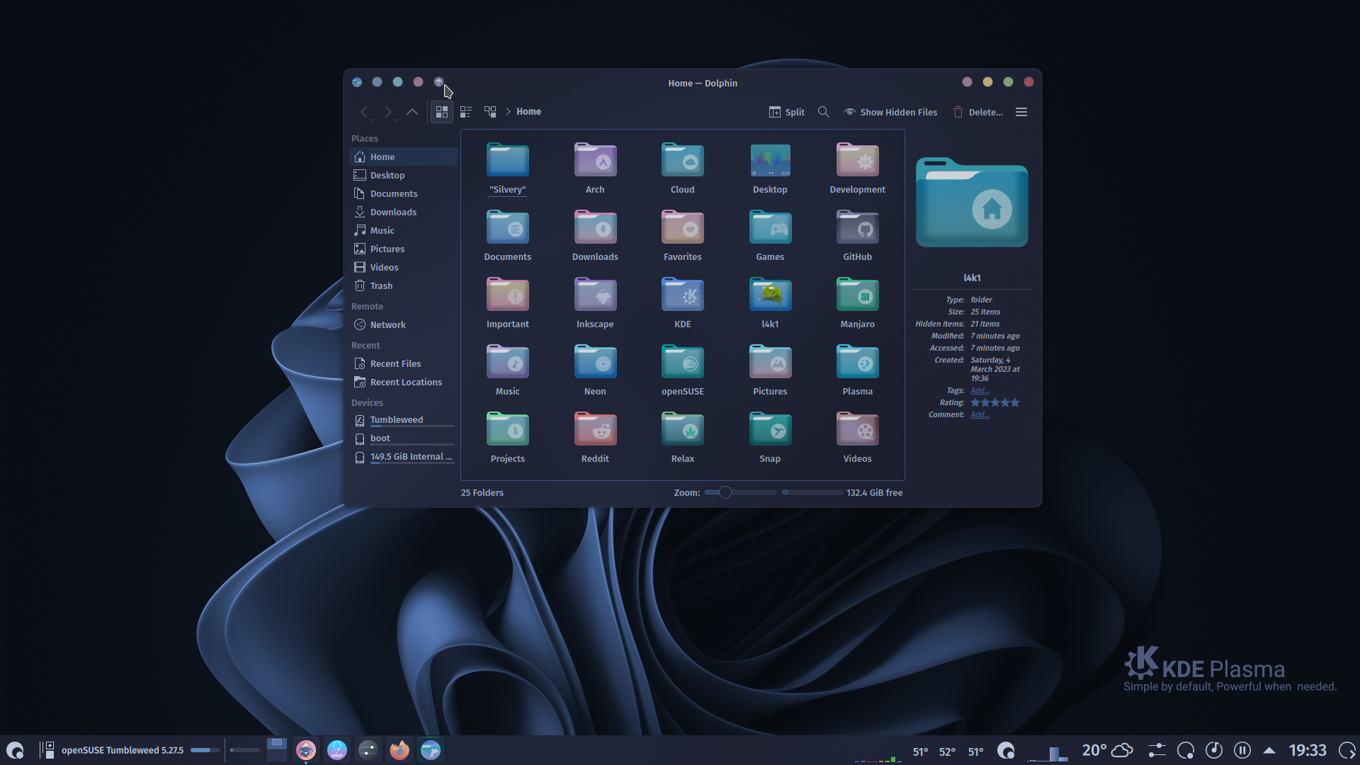Click the Delete... button
This screenshot has width=1360, height=765.
[x=977, y=112]
